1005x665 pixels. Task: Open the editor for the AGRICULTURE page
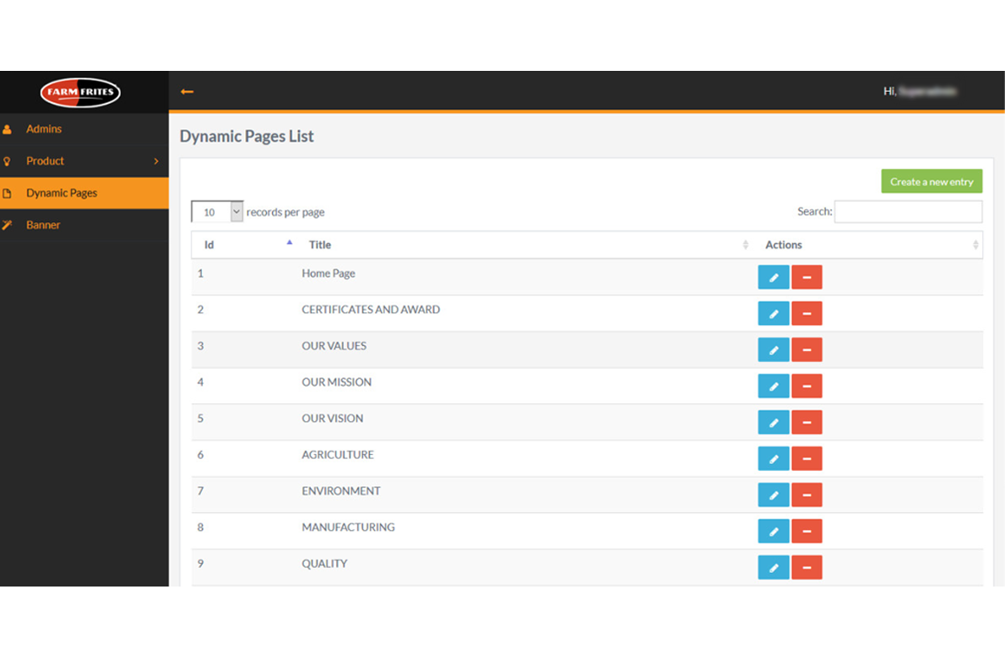[x=773, y=458]
